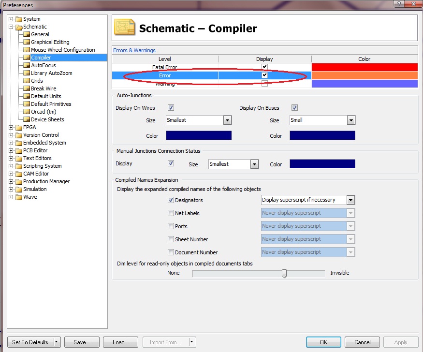Toggle Fatal Error display checkbox
Screen dimensions: 423x352
pyautogui.click(x=264, y=67)
